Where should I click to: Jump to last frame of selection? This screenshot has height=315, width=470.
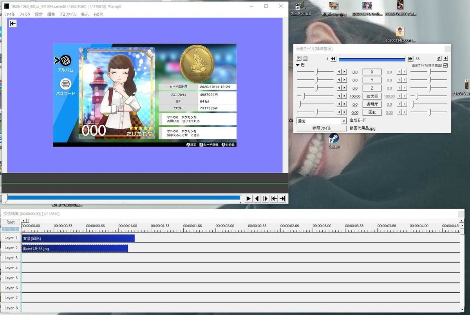(x=283, y=198)
